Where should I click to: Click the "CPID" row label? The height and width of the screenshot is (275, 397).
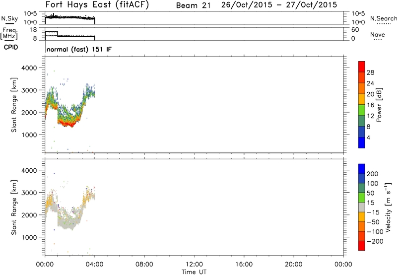click(11, 47)
